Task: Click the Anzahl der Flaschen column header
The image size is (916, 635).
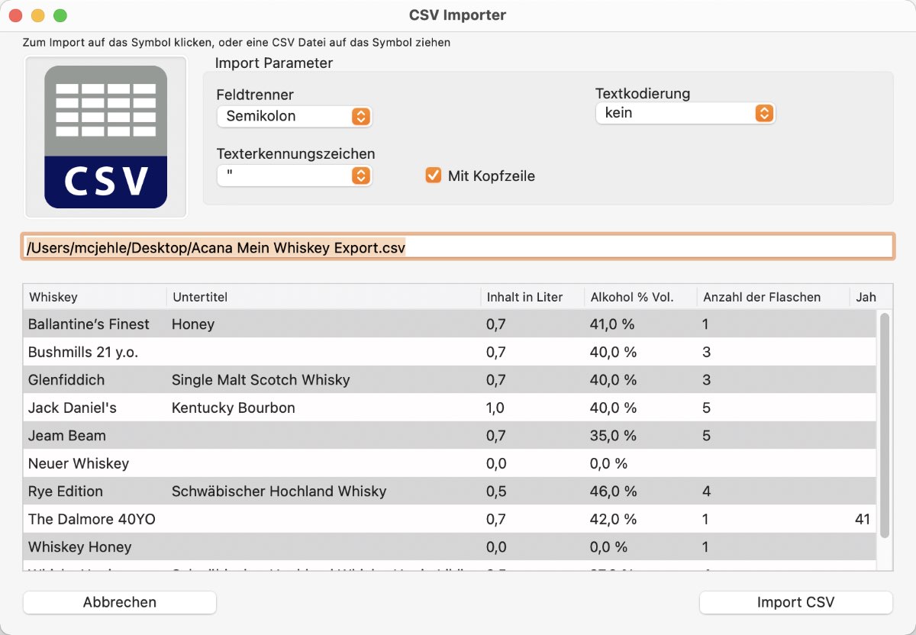Action: click(772, 297)
